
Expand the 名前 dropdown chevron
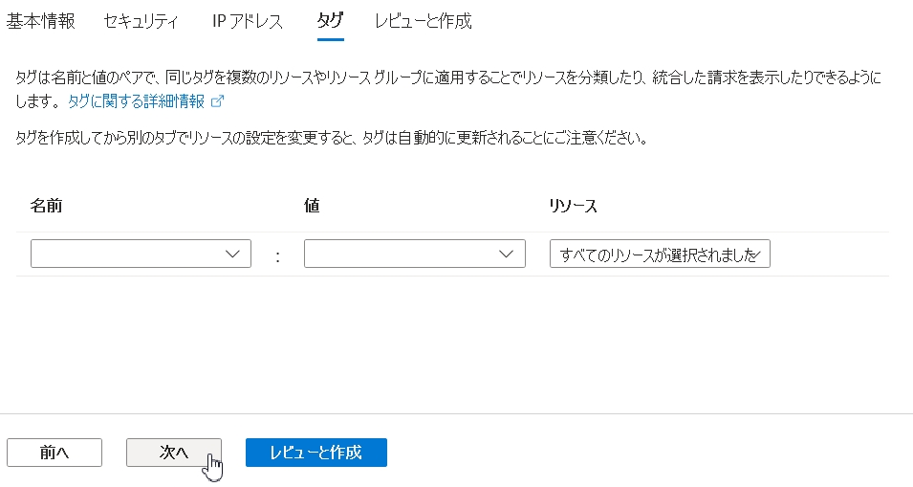click(232, 254)
